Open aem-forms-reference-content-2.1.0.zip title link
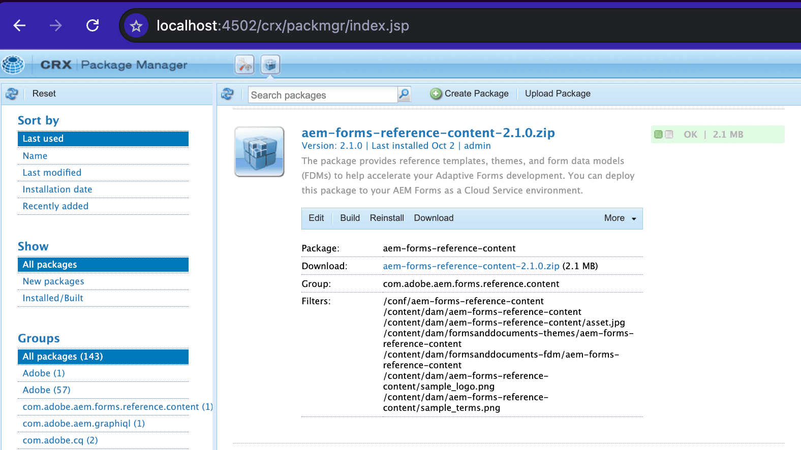801x450 pixels. point(428,133)
